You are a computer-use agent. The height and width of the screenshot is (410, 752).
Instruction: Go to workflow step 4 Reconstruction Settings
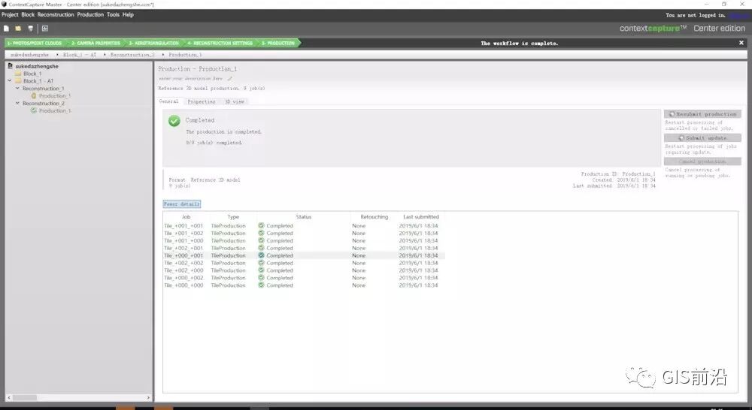220,43
